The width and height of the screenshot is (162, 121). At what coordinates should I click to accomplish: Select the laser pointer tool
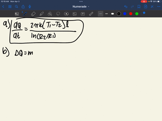pos(91,14)
